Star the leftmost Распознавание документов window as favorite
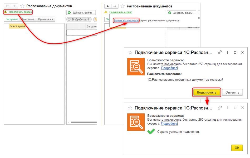The height and width of the screenshot is (158, 250). (22, 6)
